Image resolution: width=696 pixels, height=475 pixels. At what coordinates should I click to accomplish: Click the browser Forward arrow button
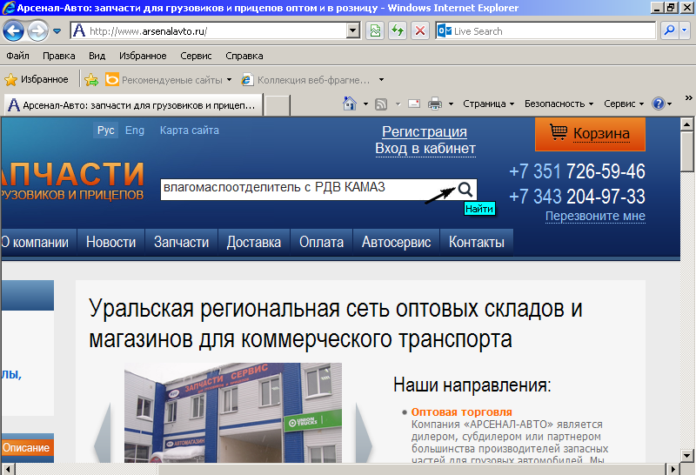pos(37,31)
